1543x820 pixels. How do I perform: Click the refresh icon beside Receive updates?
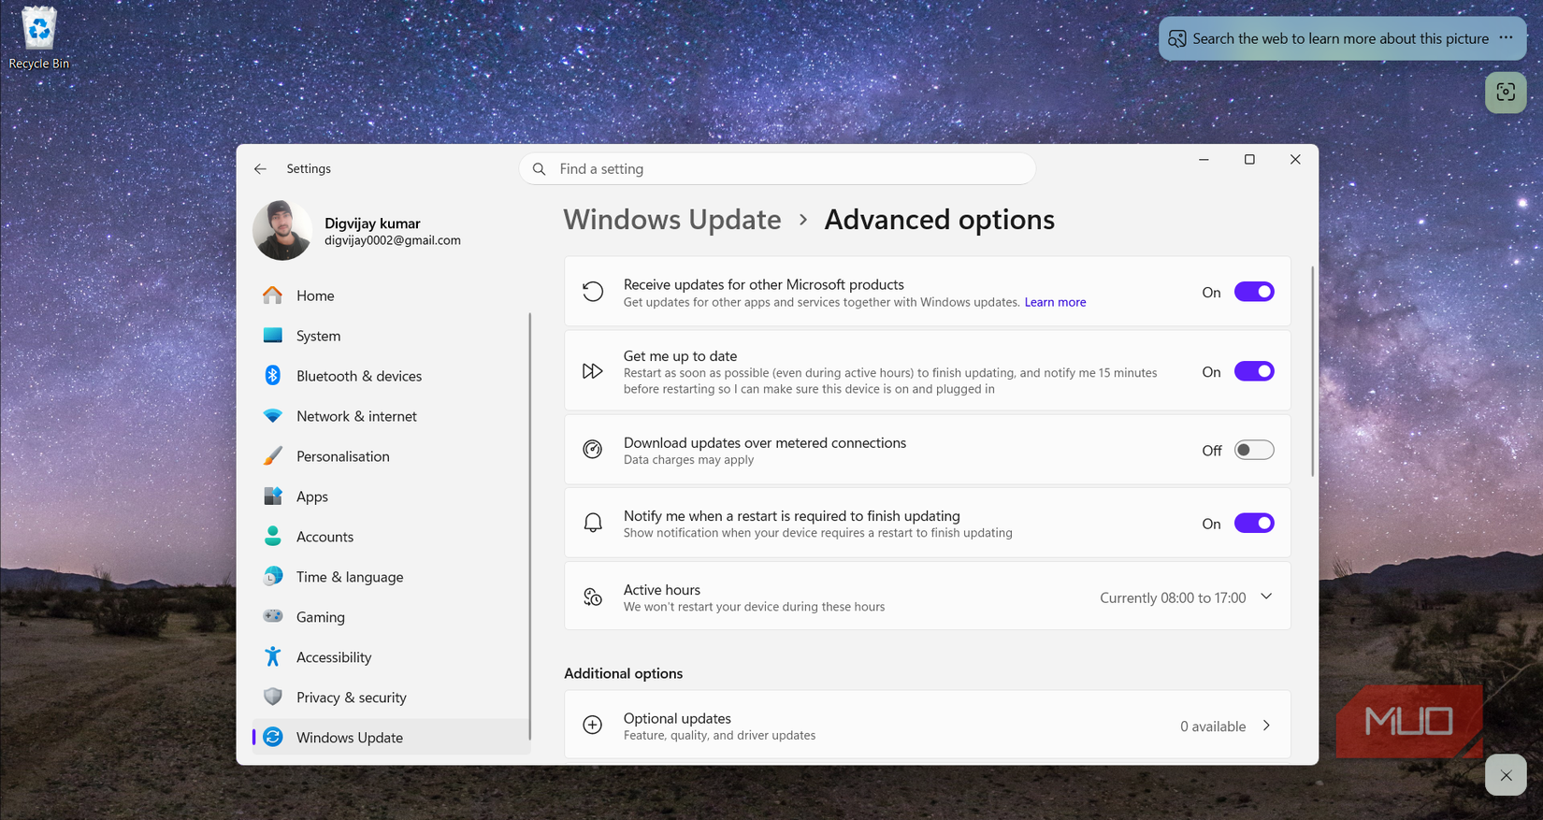coord(593,292)
